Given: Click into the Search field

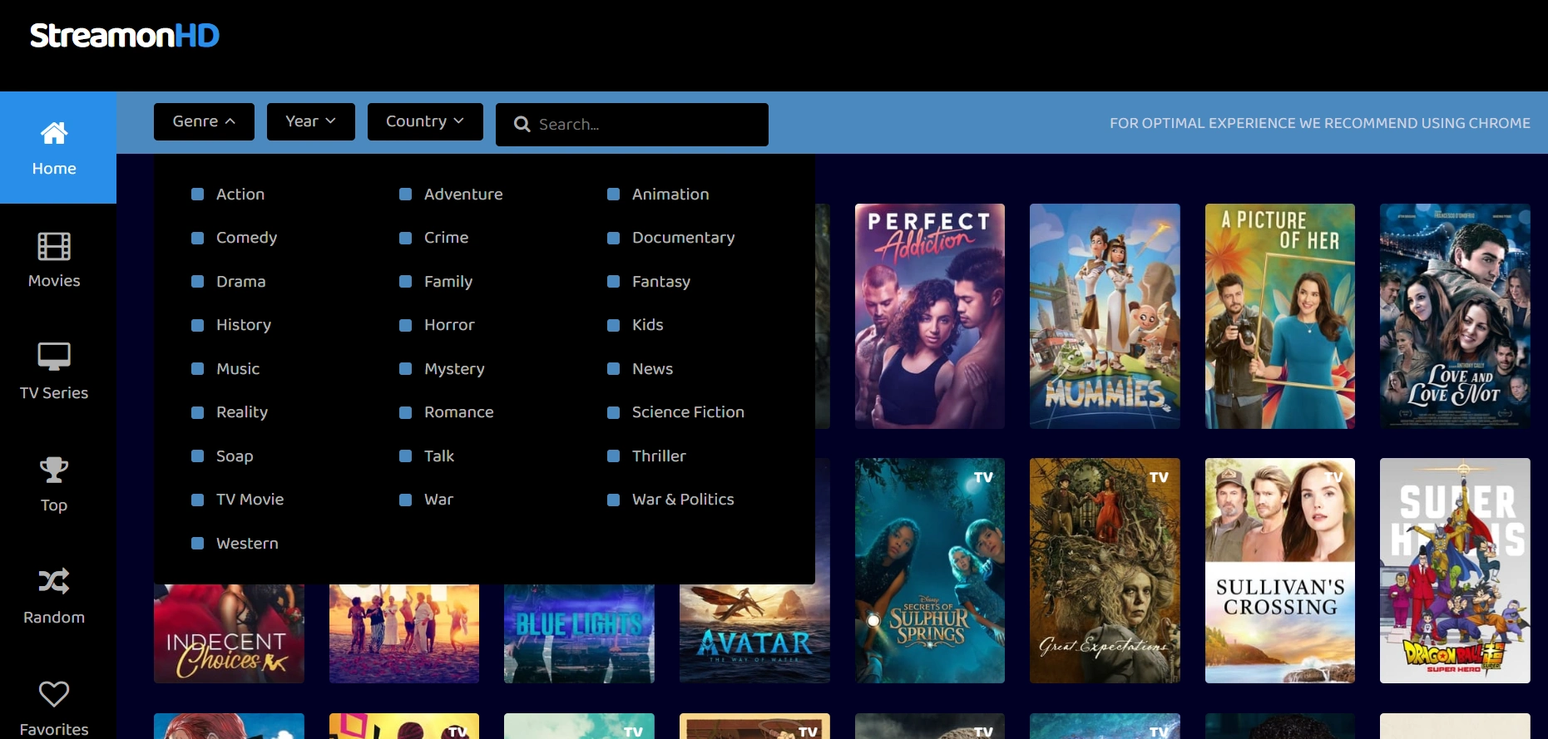Looking at the screenshot, I should 632,125.
